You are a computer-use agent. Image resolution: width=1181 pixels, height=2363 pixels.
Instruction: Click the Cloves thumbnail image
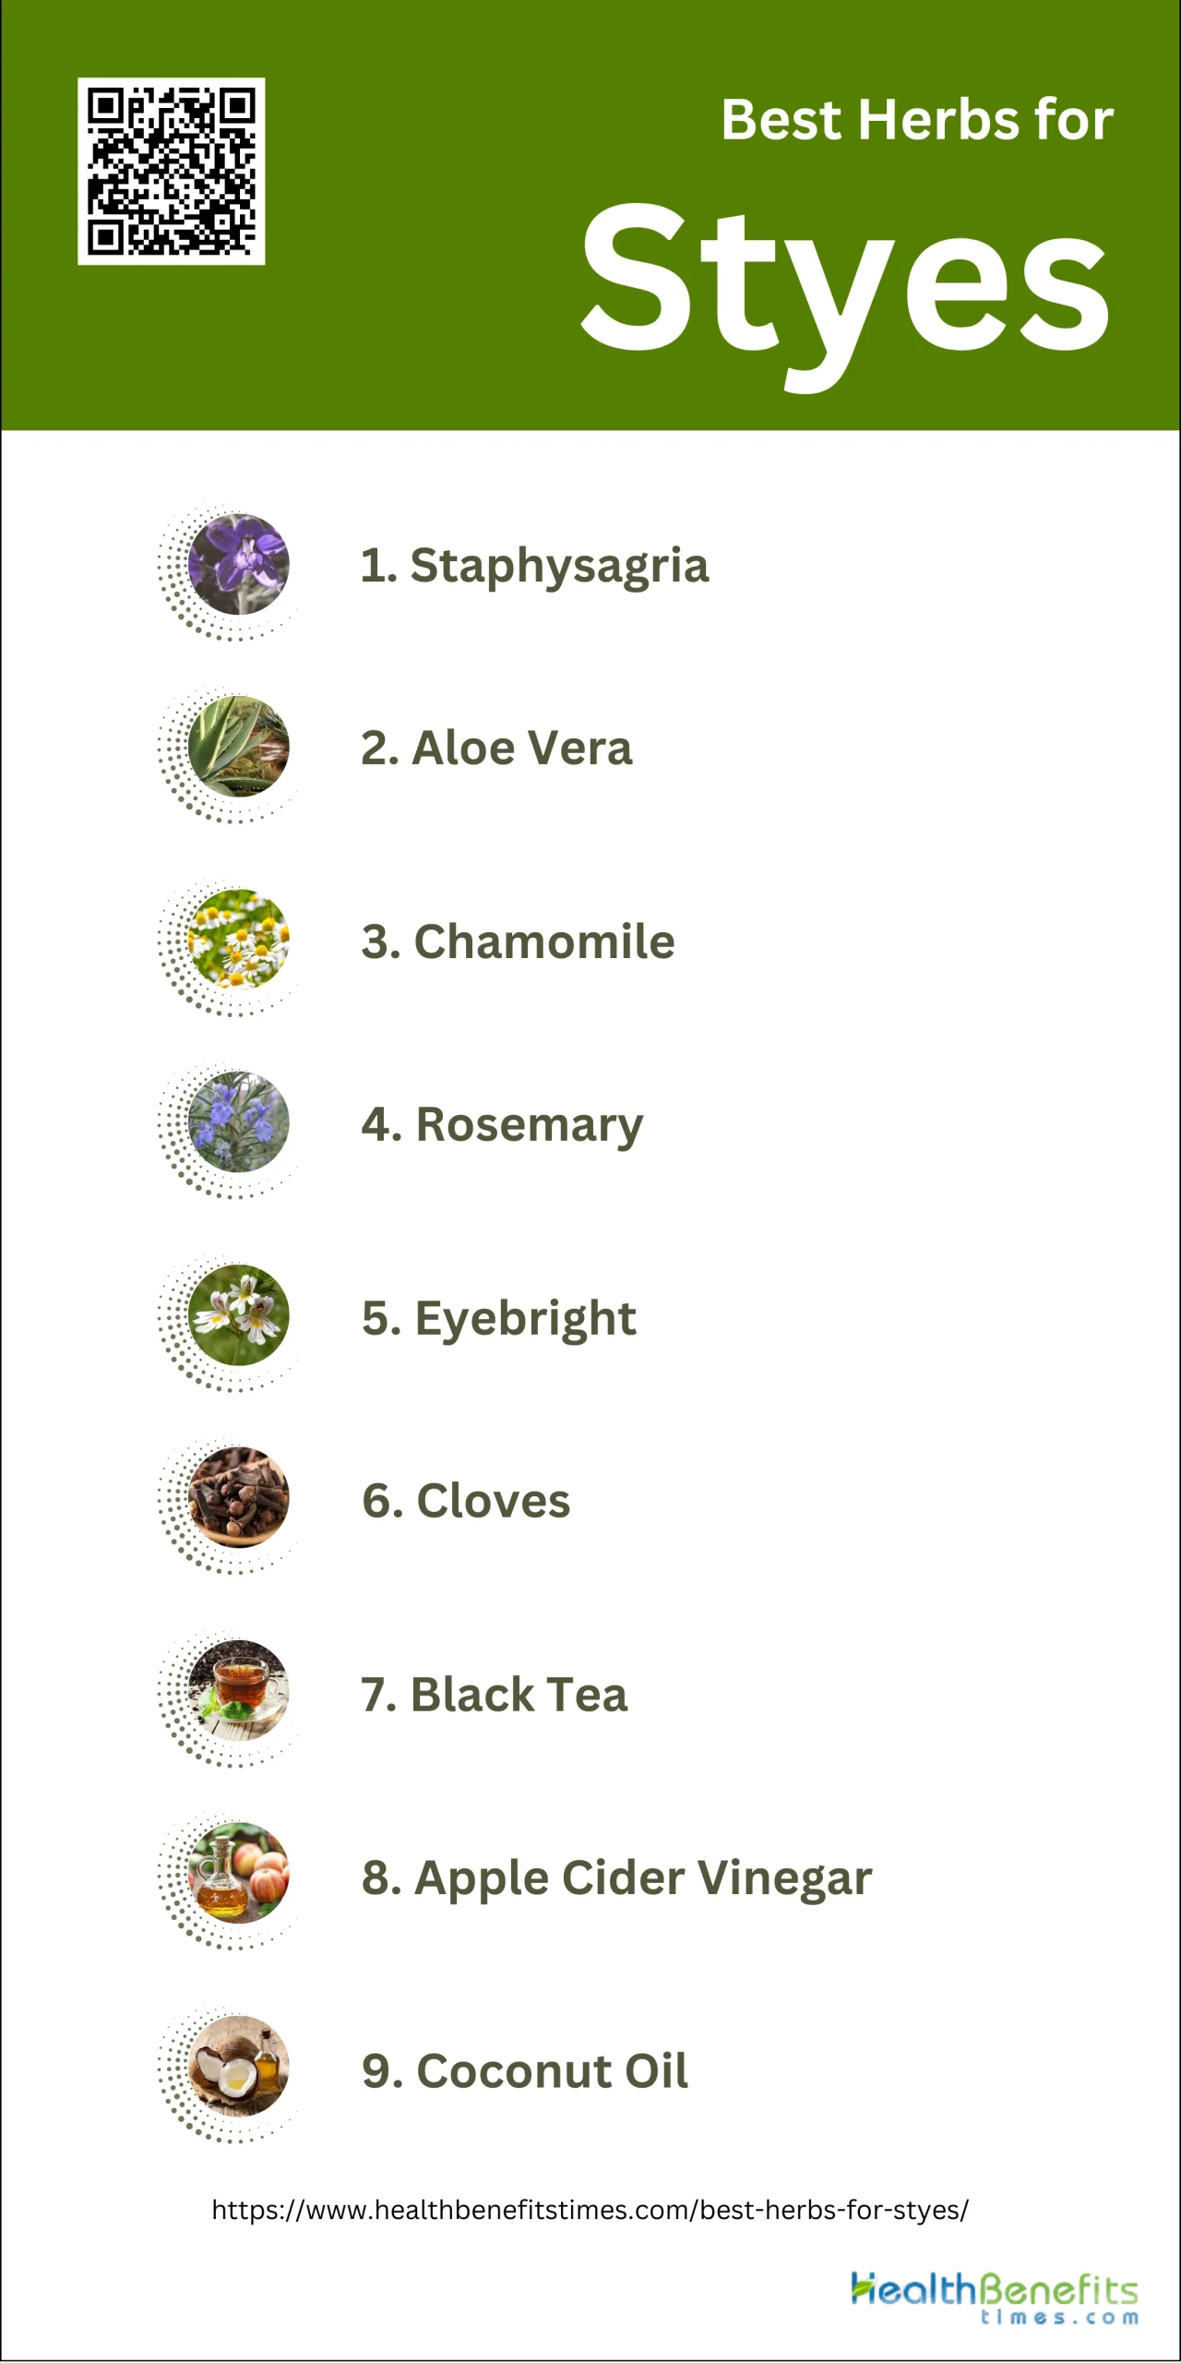238,1498
